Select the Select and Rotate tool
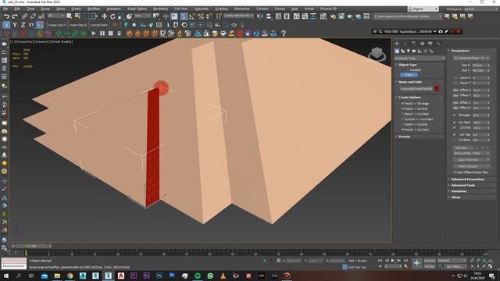 [x=112, y=16]
